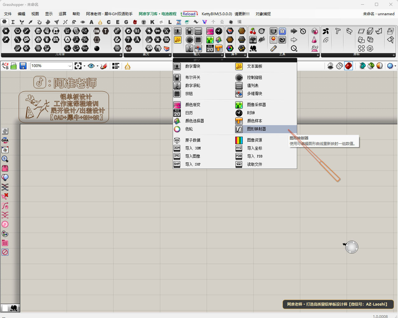This screenshot has height=318, width=398.
Task: Click the red prohibition circle sidebar icon
Action: tap(5, 252)
